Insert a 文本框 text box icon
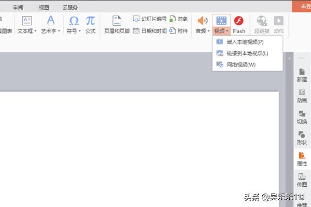The width and height of the screenshot is (311, 207). point(27,21)
